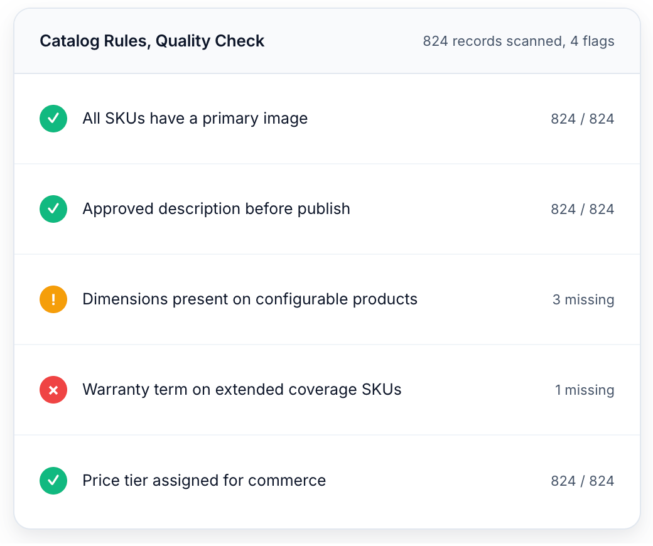Click blank space in the Warranty term row

477,390
